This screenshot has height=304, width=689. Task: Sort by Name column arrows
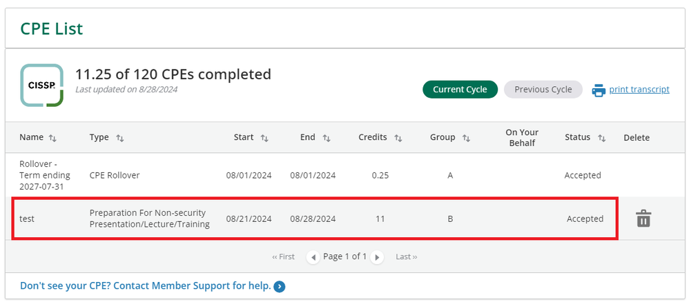(52, 138)
